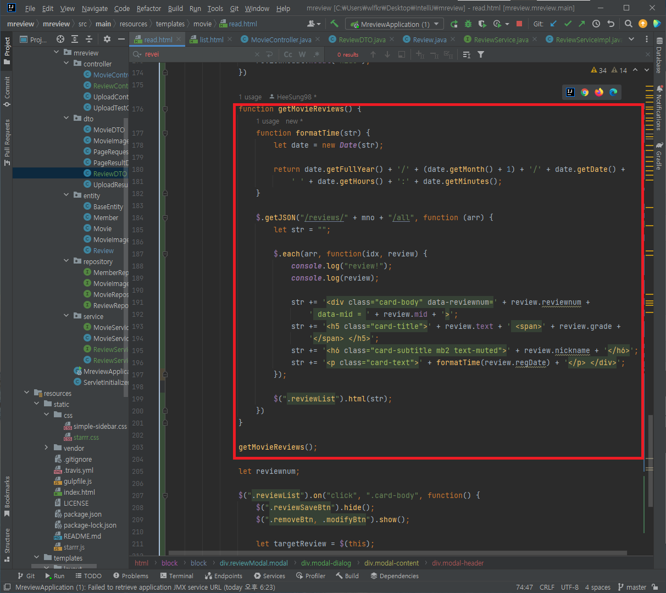
Task: Toggle the Structure tool window stripe
Action: coord(7,545)
